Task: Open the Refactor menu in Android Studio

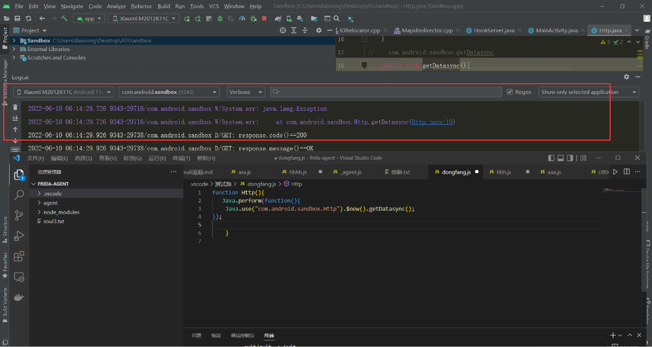Action: pyautogui.click(x=141, y=6)
